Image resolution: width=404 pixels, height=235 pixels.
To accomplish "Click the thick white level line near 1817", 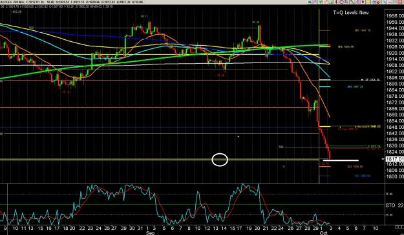I will coord(341,160).
